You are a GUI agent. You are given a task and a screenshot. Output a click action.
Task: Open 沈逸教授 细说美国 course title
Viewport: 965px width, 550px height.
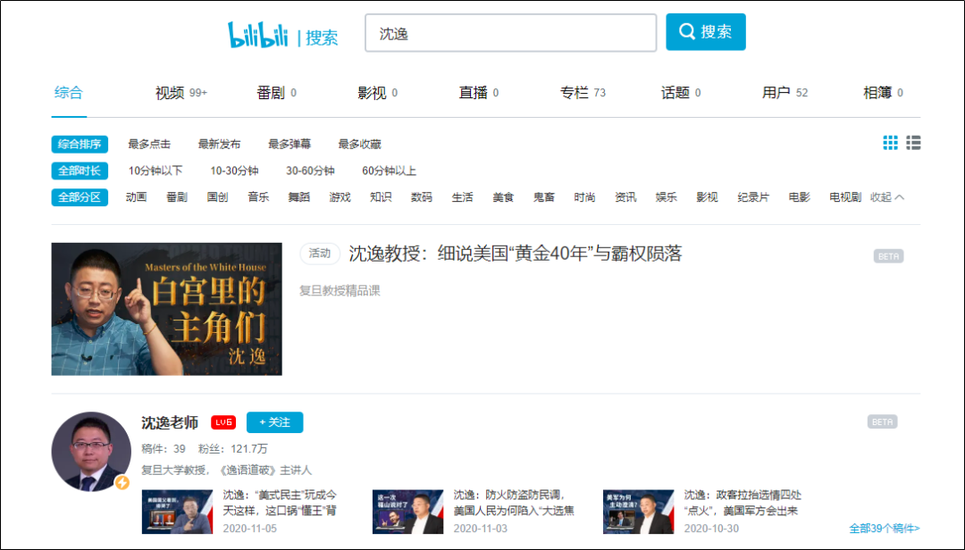pos(516,254)
